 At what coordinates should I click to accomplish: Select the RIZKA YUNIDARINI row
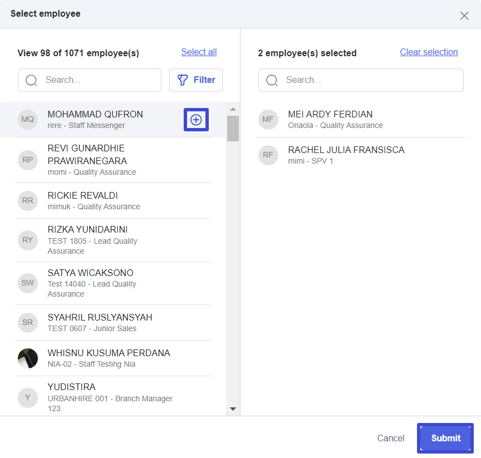113,240
